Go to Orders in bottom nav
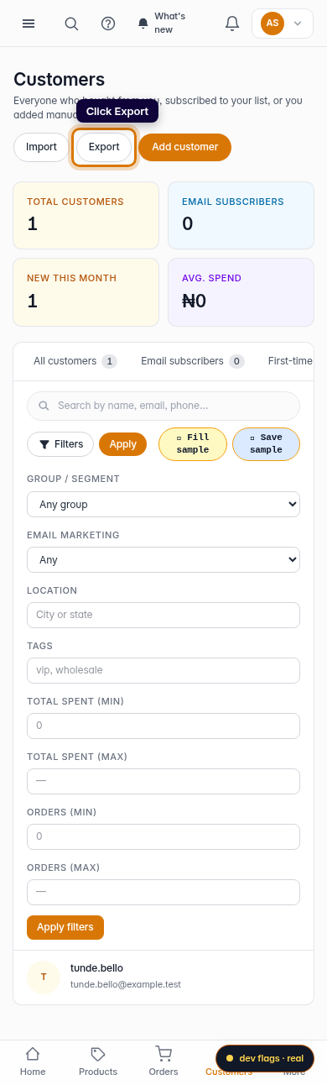The image size is (327, 1085). pyautogui.click(x=163, y=1061)
